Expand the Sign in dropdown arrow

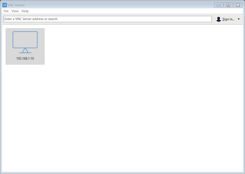point(239,19)
